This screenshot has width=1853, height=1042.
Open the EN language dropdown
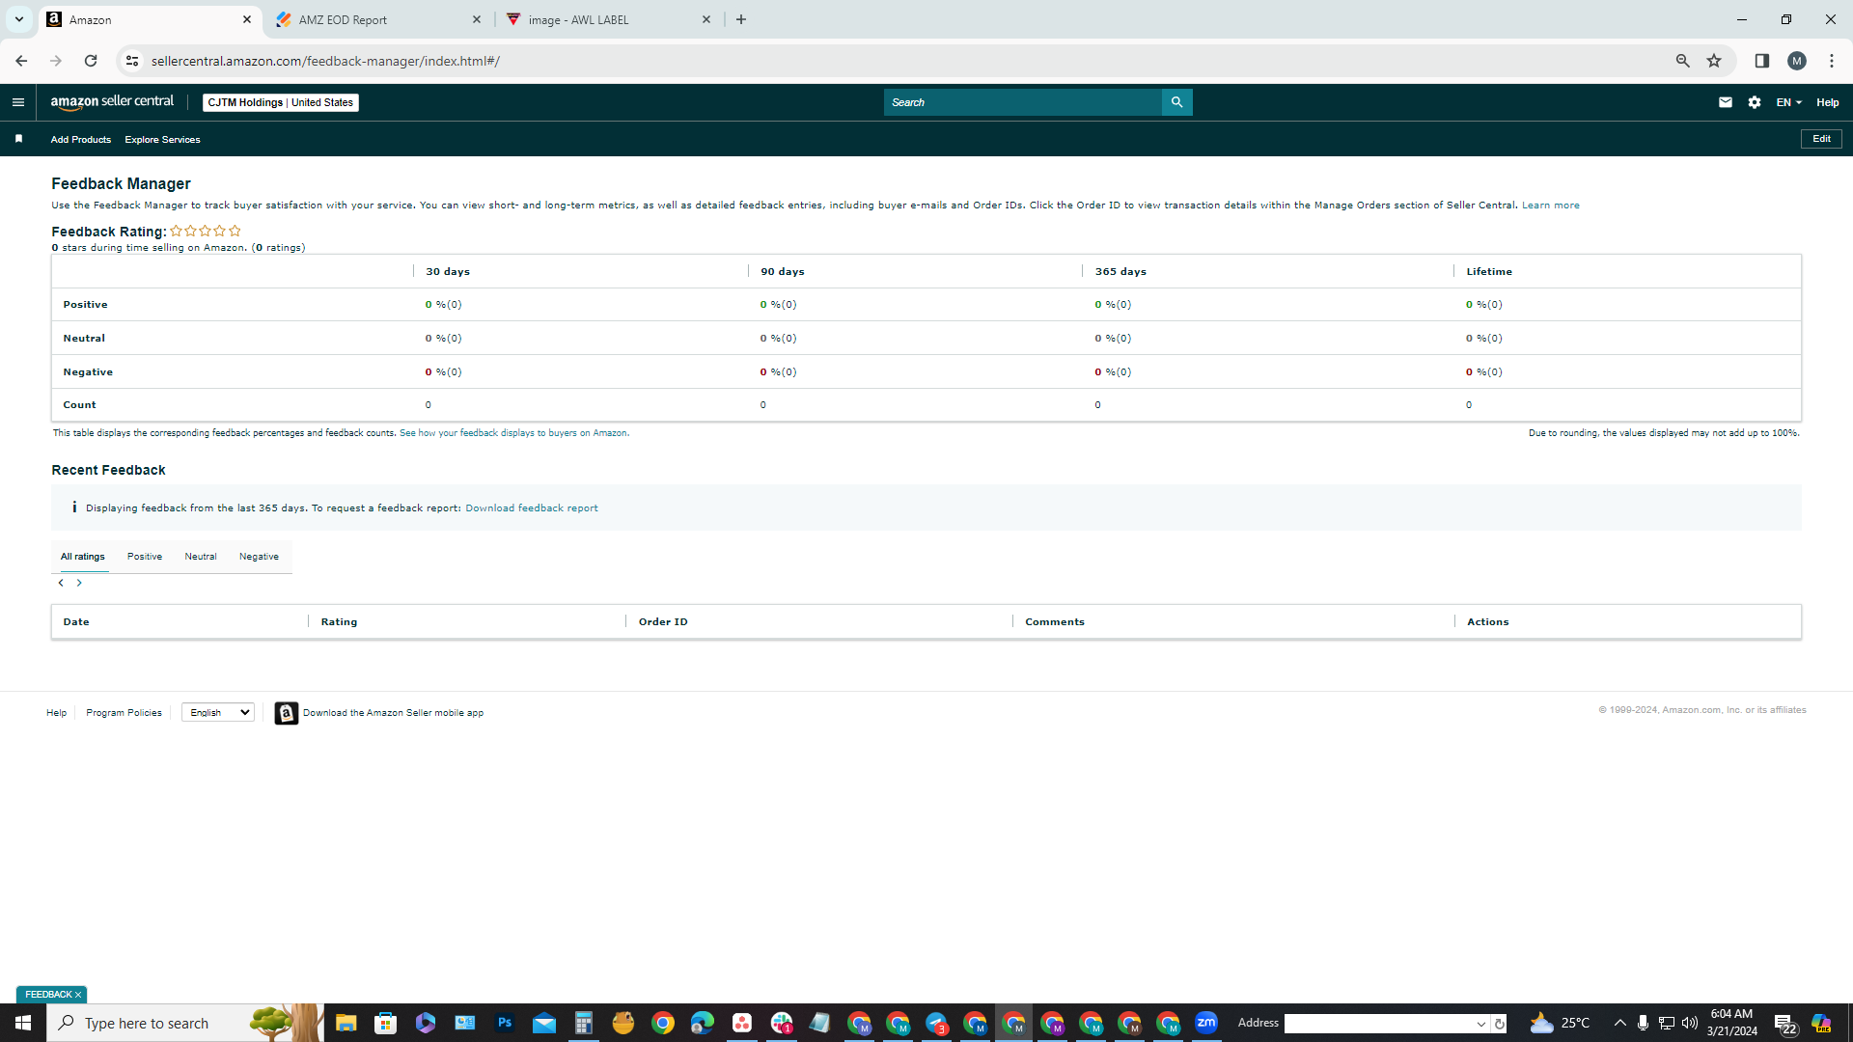1788,102
